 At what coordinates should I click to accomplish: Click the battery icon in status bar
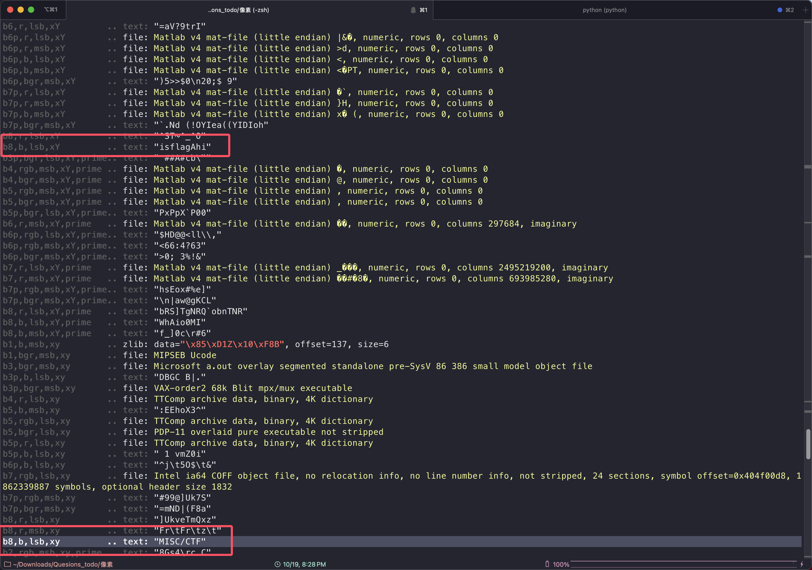click(x=547, y=564)
